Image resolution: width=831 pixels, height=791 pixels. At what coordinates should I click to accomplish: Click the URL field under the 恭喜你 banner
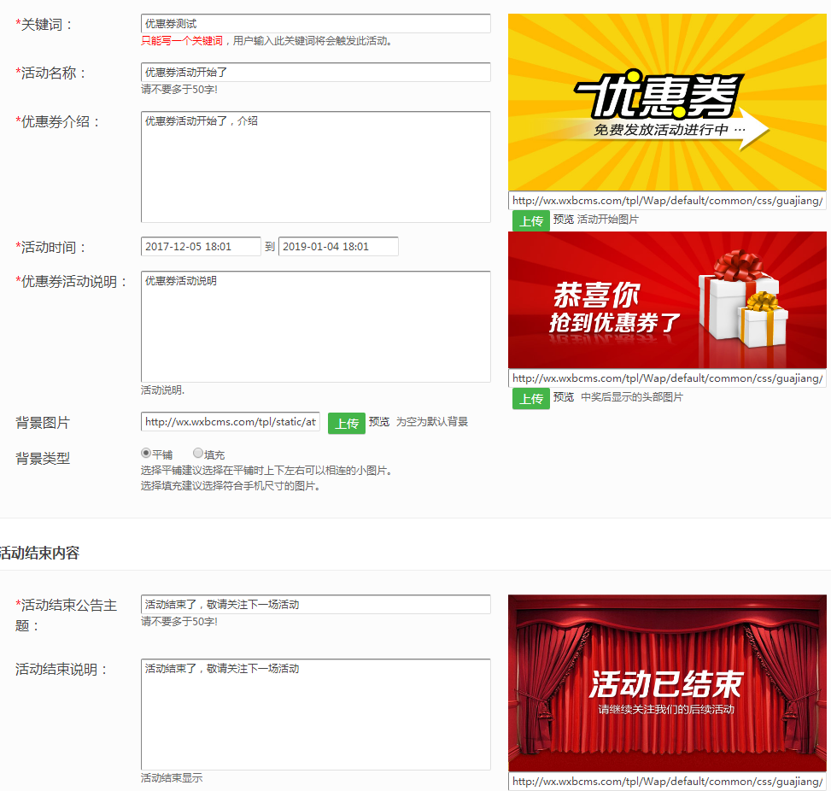pos(667,378)
